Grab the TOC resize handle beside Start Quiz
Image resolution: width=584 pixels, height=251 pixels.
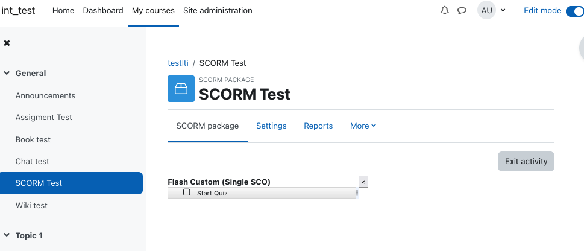pyautogui.click(x=357, y=193)
